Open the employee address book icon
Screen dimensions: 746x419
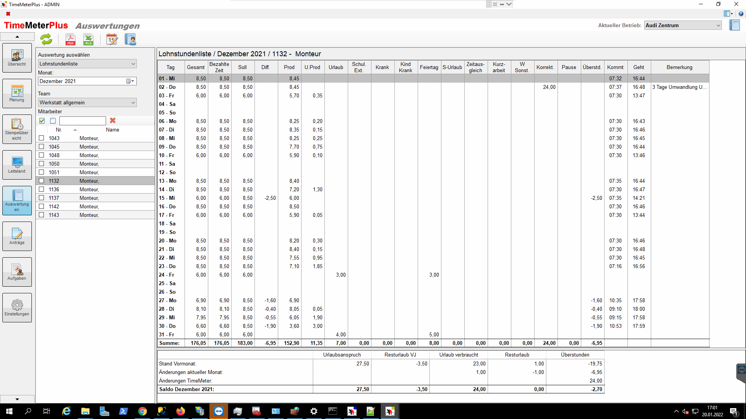[x=130, y=39]
